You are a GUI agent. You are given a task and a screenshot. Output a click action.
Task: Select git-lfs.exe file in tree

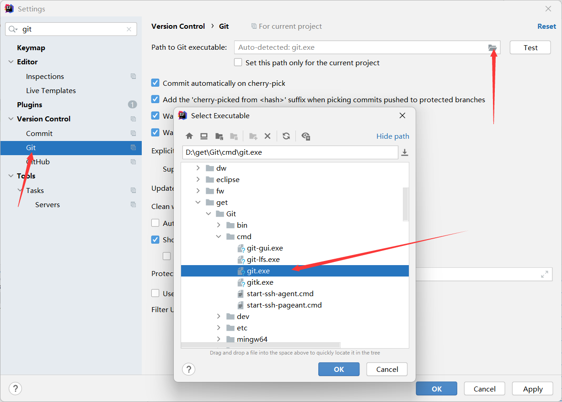(263, 260)
